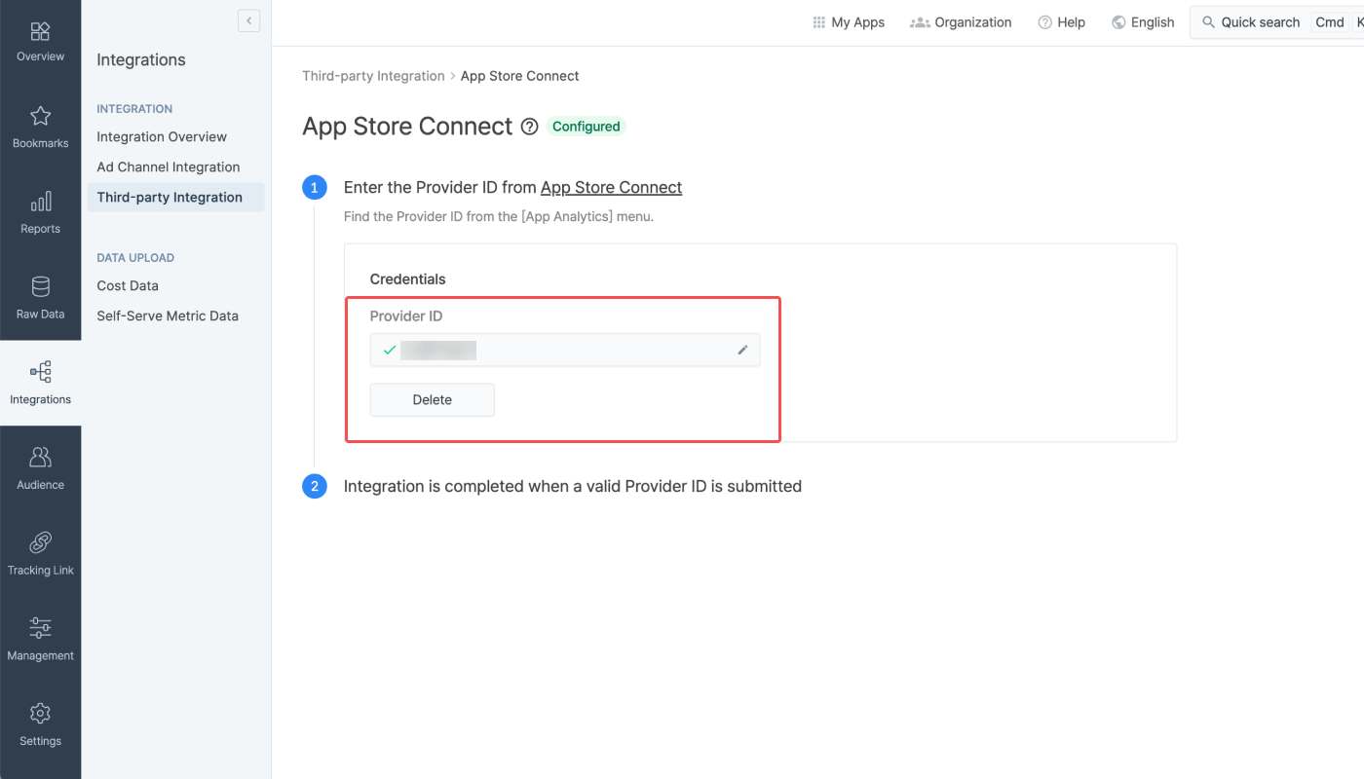Edit Provider ID with pencil icon
This screenshot has width=1364, height=779.
(742, 350)
